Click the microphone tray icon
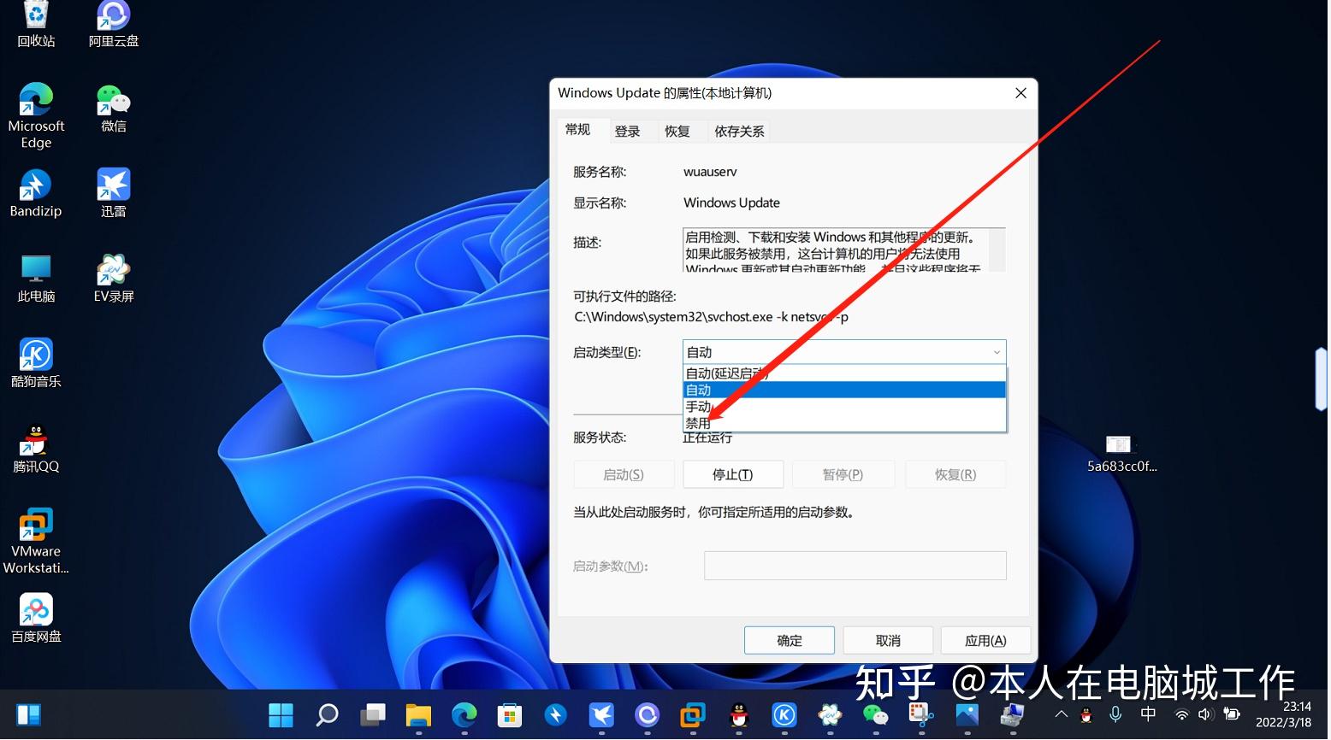Image resolution: width=1331 pixels, height=740 pixels. pos(1115,714)
